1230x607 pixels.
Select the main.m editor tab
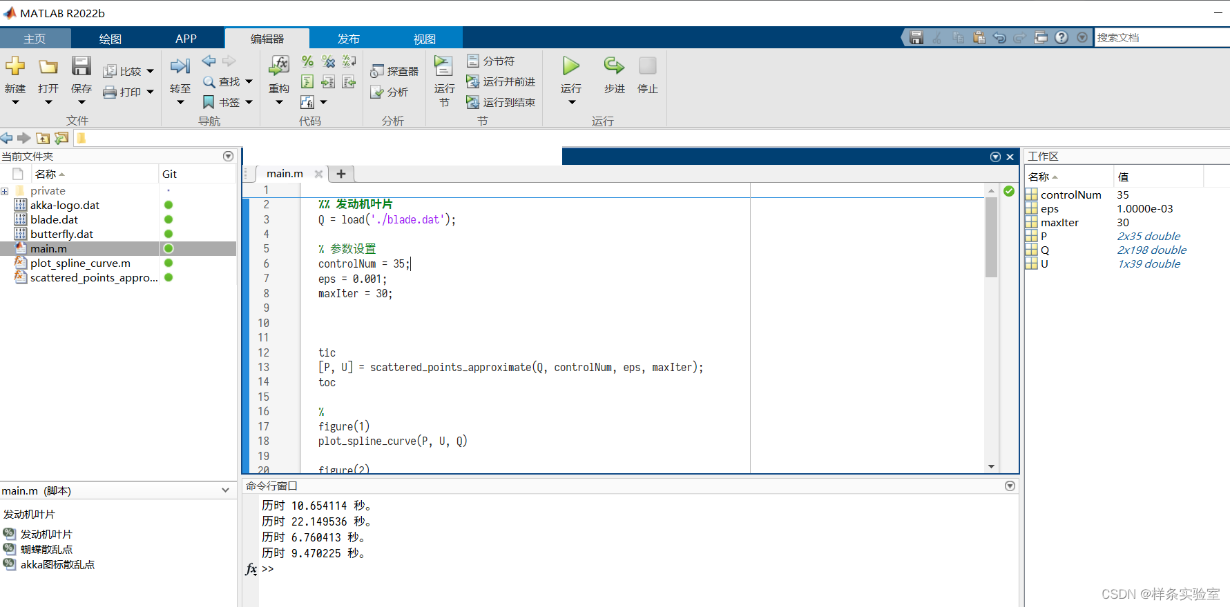tap(285, 174)
